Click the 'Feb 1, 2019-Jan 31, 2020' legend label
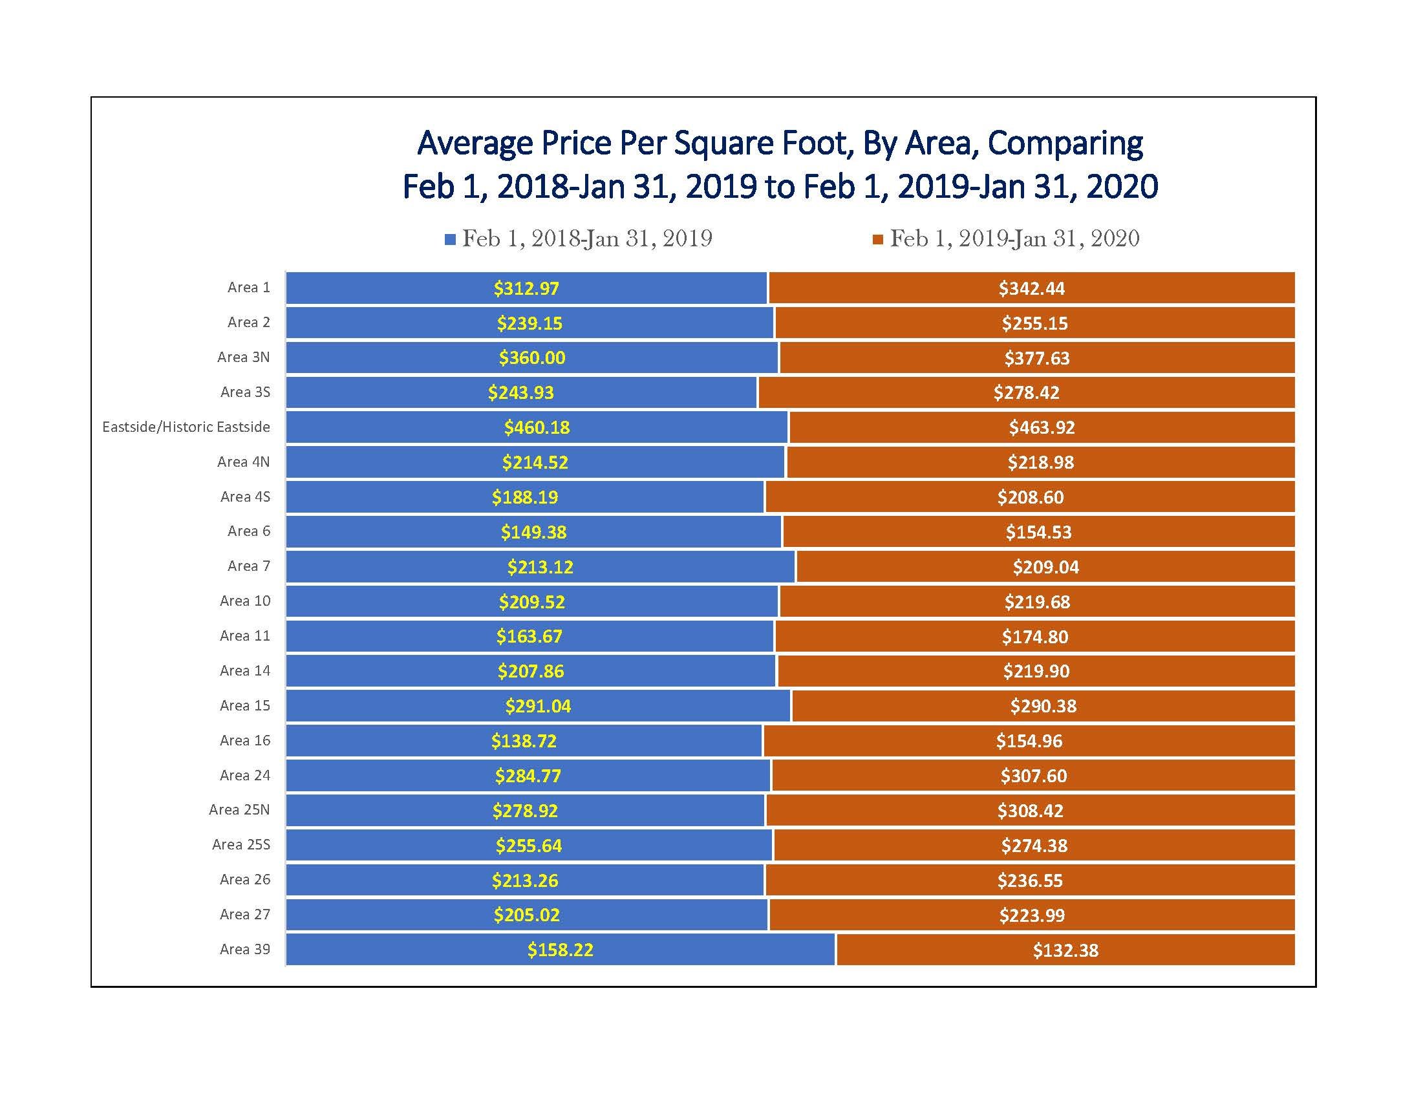Screen dimensions: 1423x1099 click(1014, 239)
